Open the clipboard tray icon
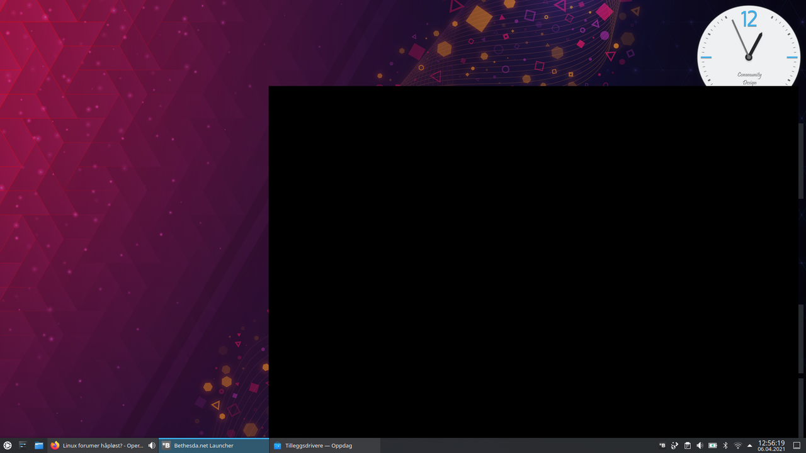Image resolution: width=806 pixels, height=453 pixels. coord(688,445)
